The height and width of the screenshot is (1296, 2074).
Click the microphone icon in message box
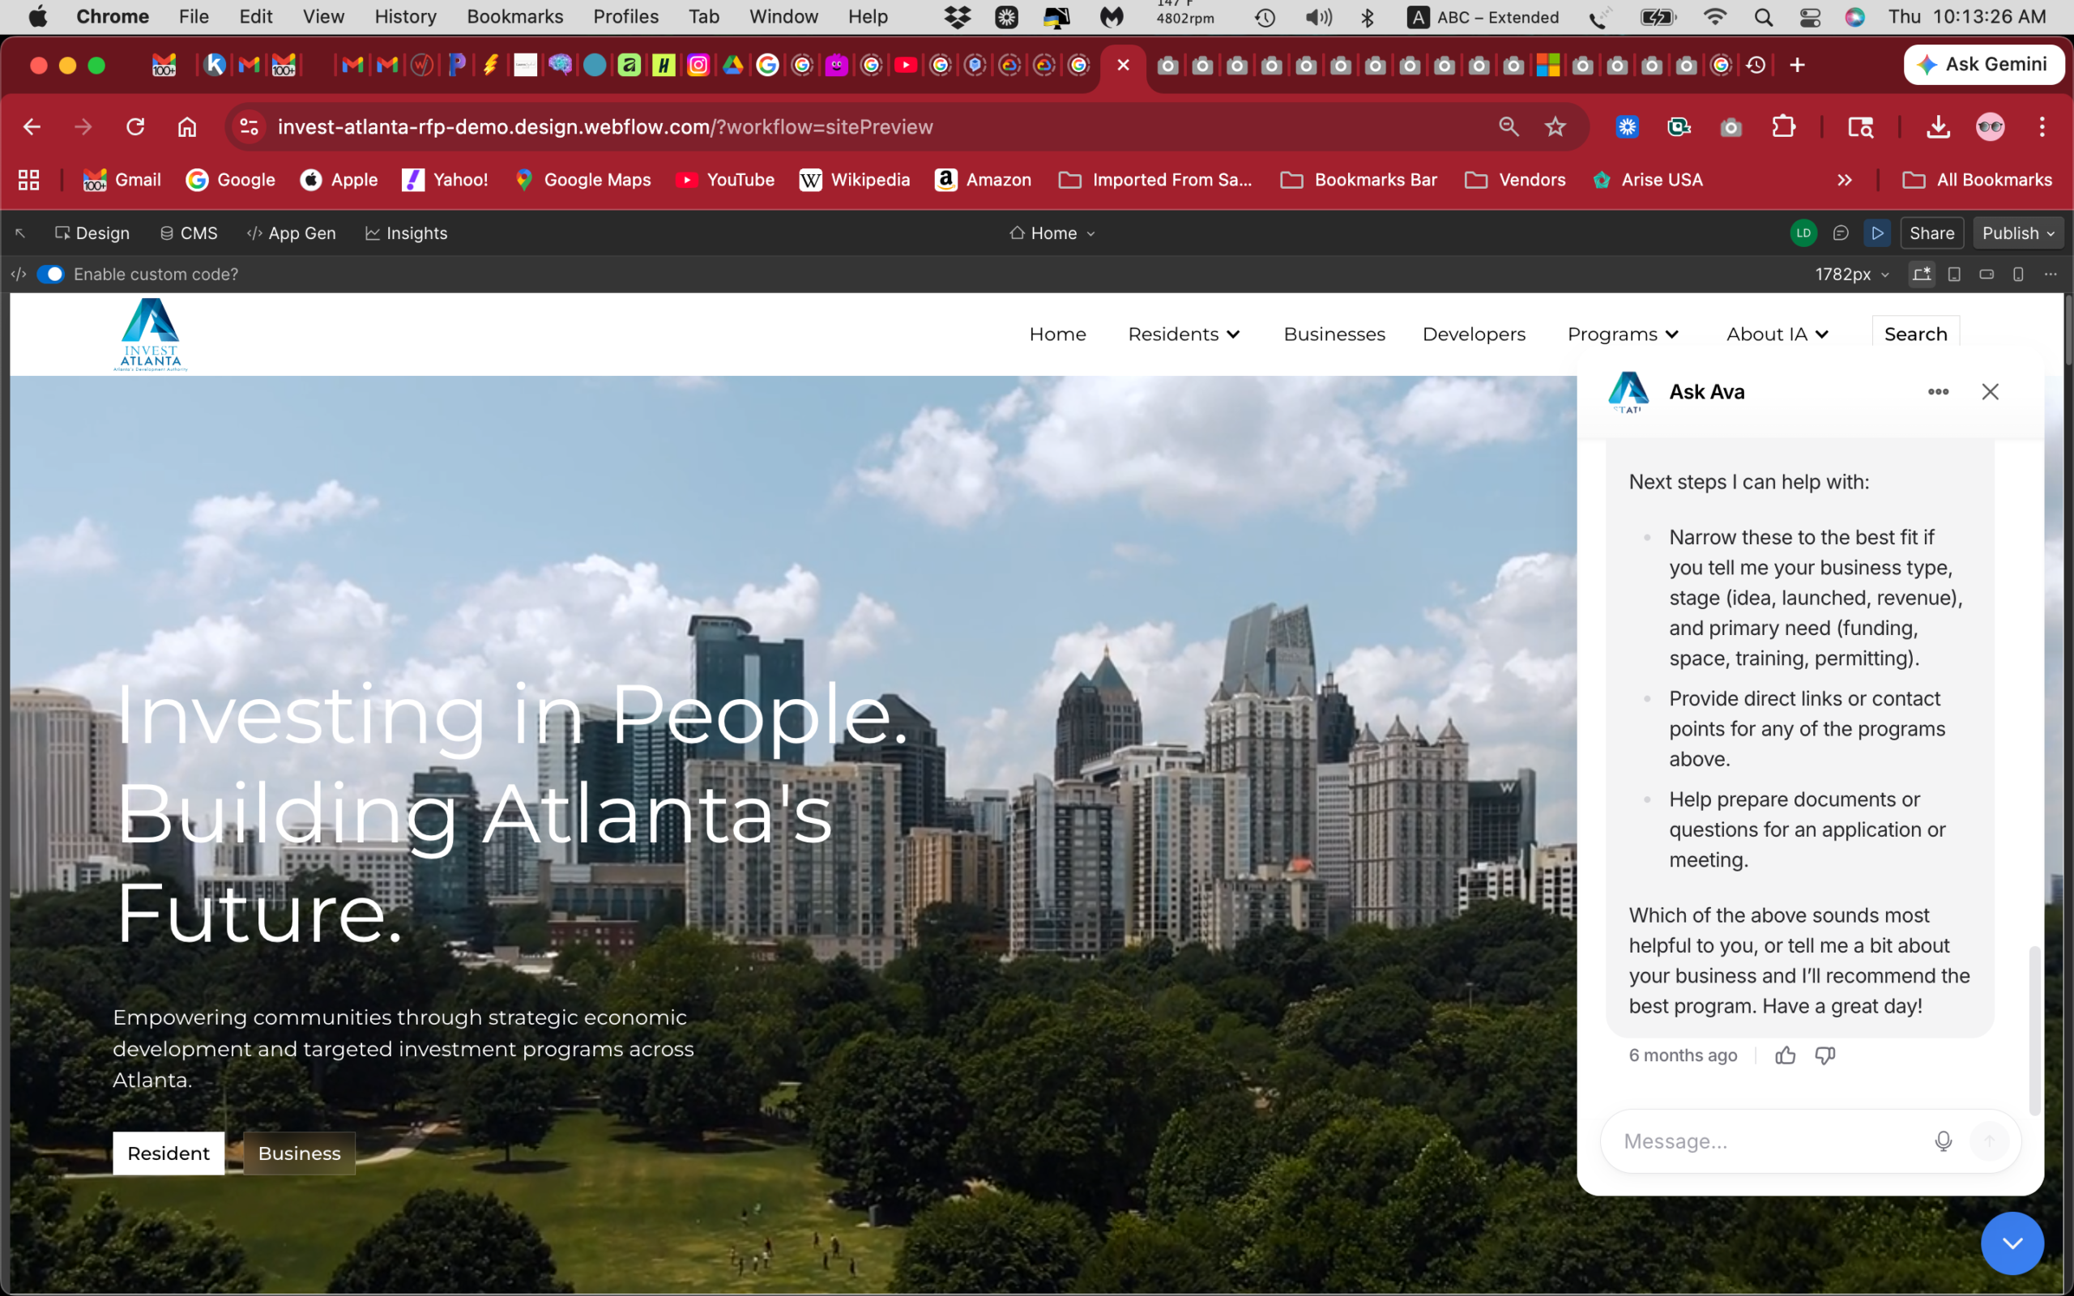[1943, 1140]
